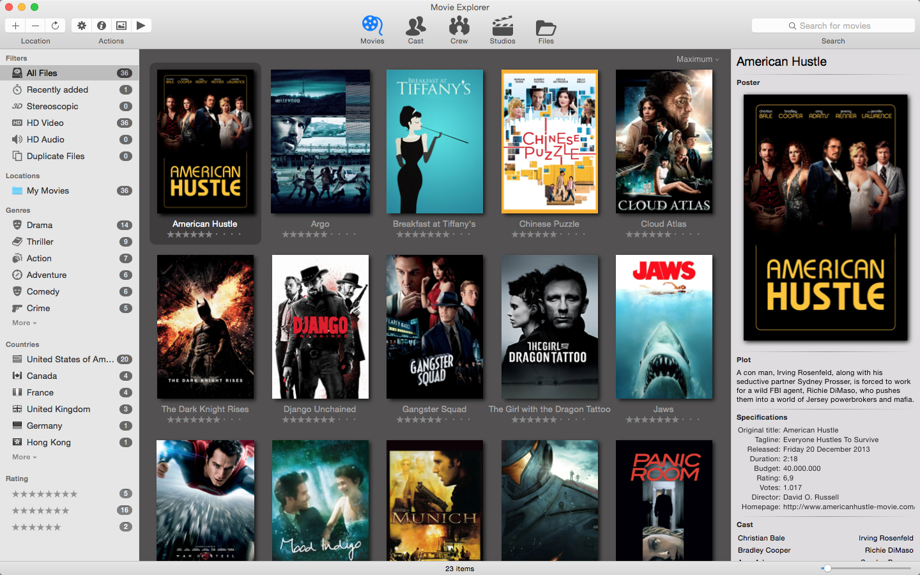Click the Argo star rating
This screenshot has height=575, width=920.
[320, 234]
